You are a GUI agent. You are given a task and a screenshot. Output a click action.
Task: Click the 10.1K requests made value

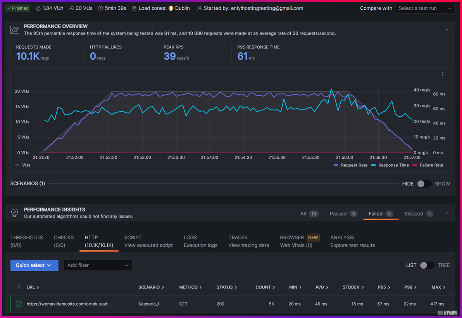click(28, 56)
